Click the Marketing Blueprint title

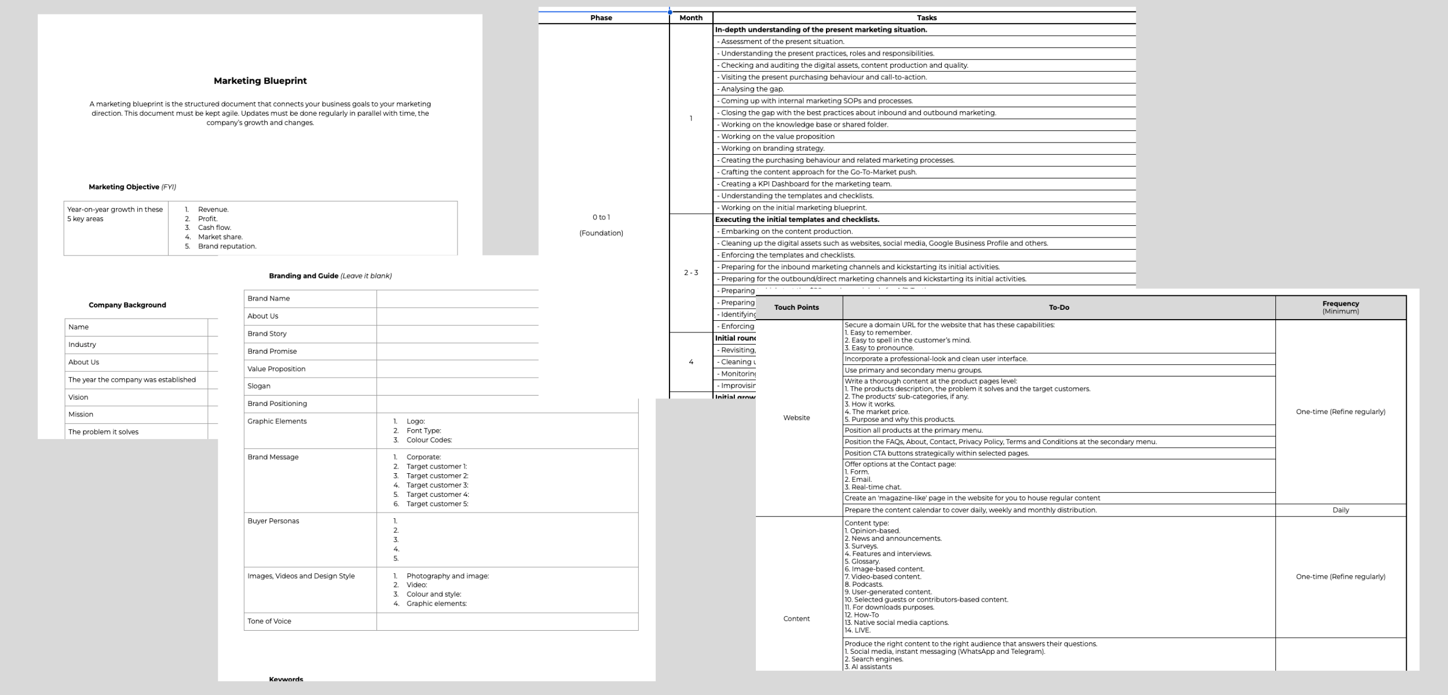click(260, 81)
